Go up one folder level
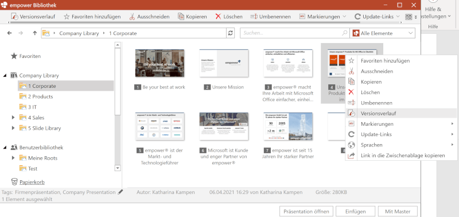The width and height of the screenshot is (459, 217). [35, 33]
